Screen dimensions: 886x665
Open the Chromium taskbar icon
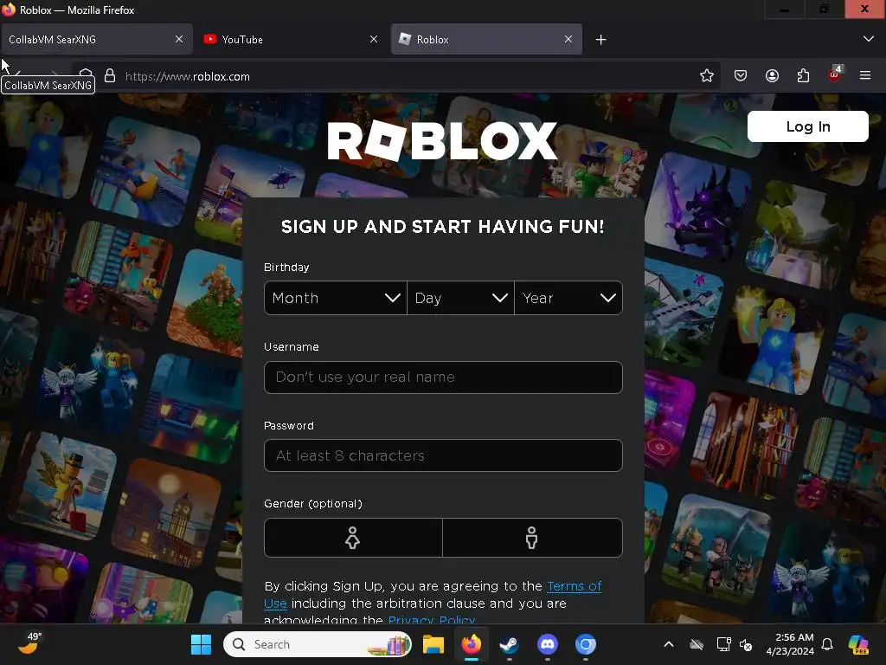pos(586,644)
